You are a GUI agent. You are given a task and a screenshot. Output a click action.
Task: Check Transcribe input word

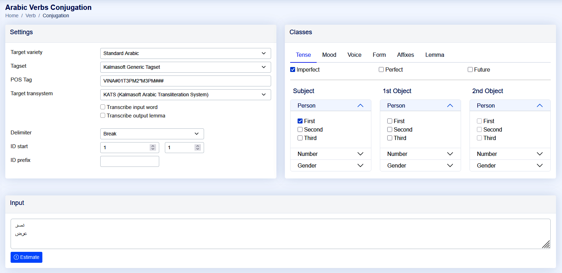[x=103, y=107]
